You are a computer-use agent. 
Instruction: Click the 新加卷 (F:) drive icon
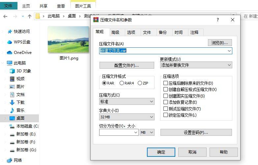pos(12,143)
